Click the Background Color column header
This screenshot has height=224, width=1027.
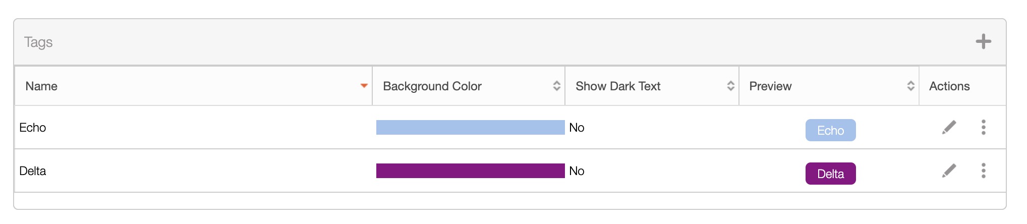pyautogui.click(x=432, y=86)
